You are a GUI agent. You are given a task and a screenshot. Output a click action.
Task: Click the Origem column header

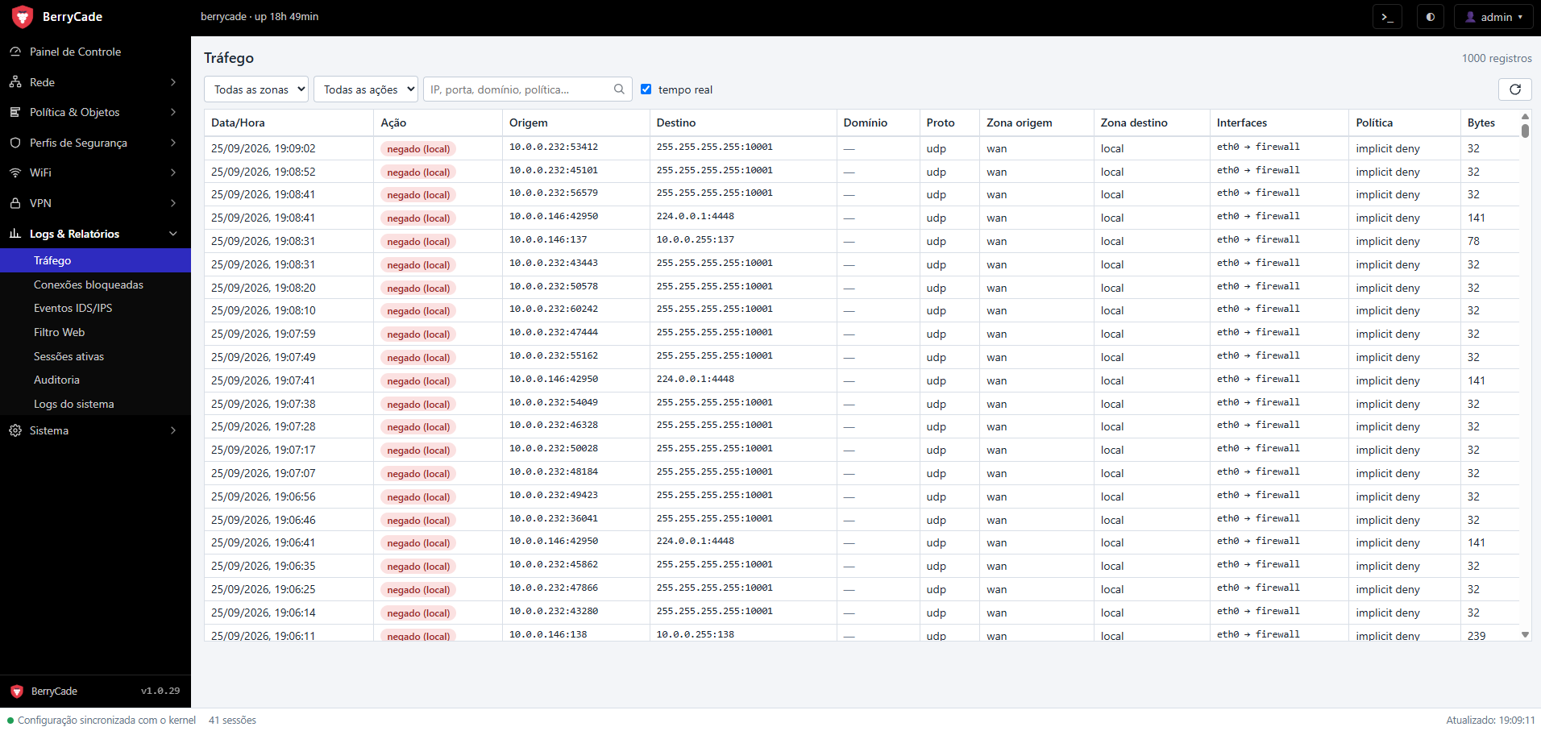575,123
